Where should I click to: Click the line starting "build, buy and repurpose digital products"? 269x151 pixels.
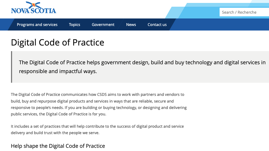(x=92, y=101)
